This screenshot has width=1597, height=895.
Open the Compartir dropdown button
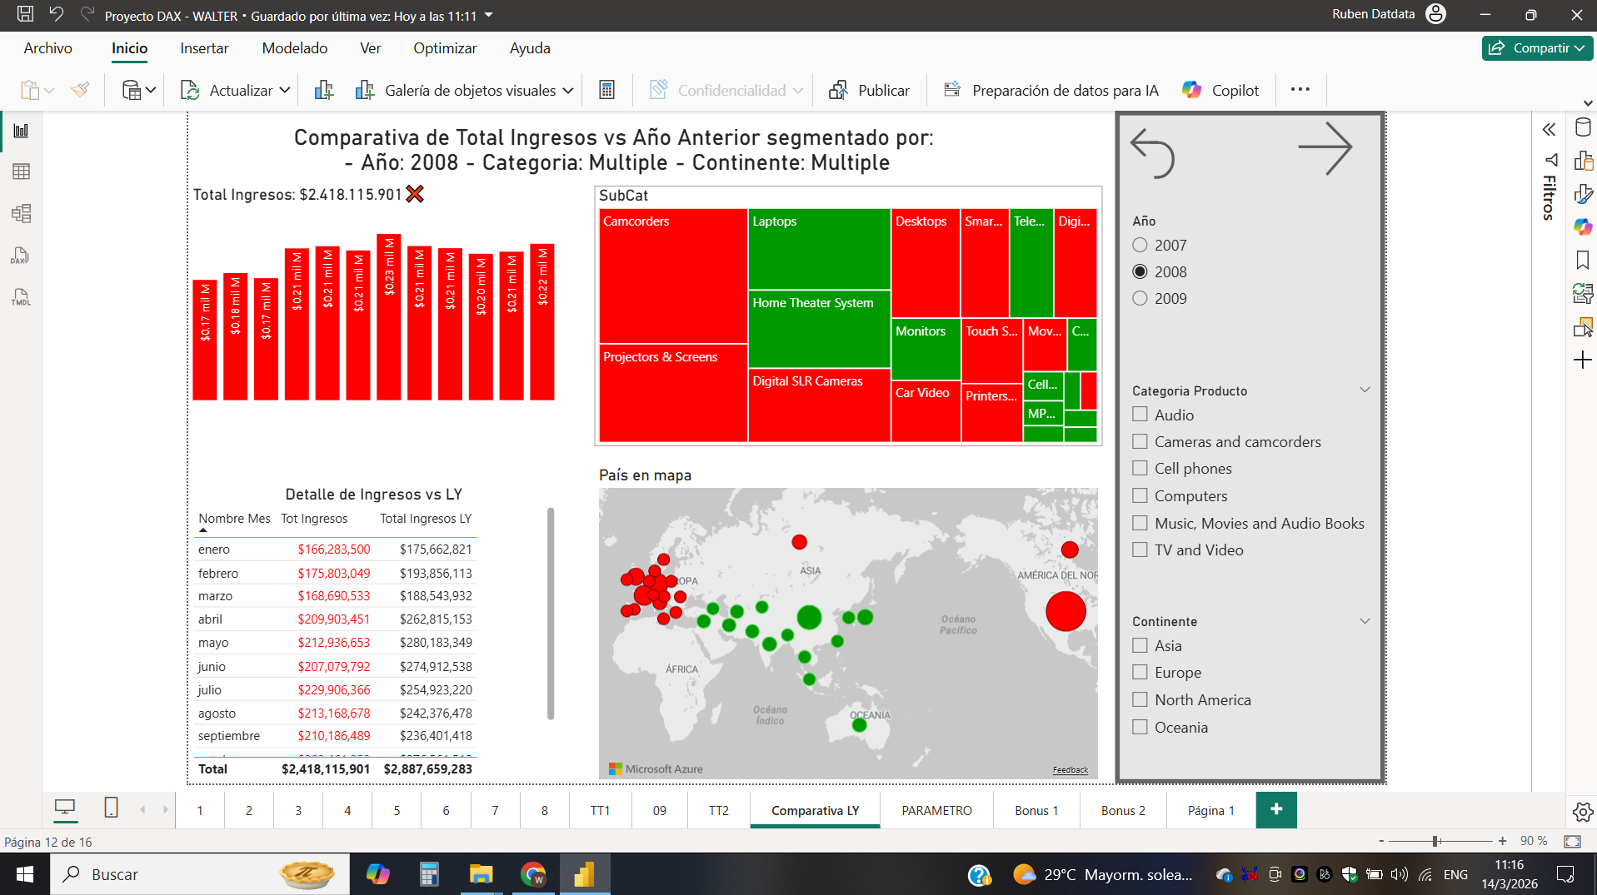[1537, 48]
